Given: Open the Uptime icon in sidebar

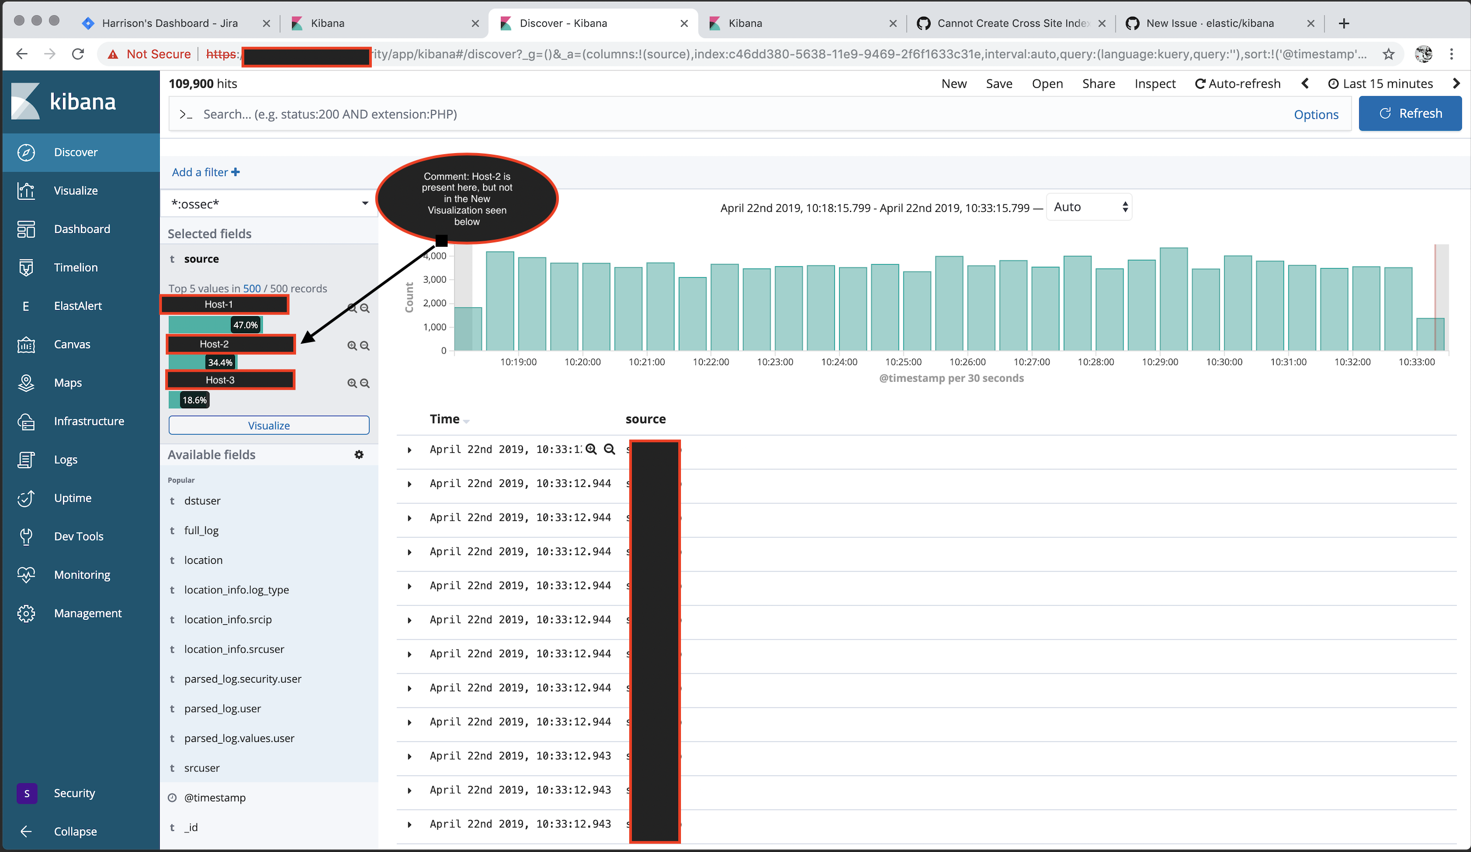Looking at the screenshot, I should click(x=26, y=498).
